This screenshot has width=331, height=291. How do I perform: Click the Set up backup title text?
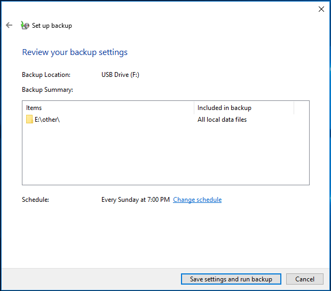[52, 26]
